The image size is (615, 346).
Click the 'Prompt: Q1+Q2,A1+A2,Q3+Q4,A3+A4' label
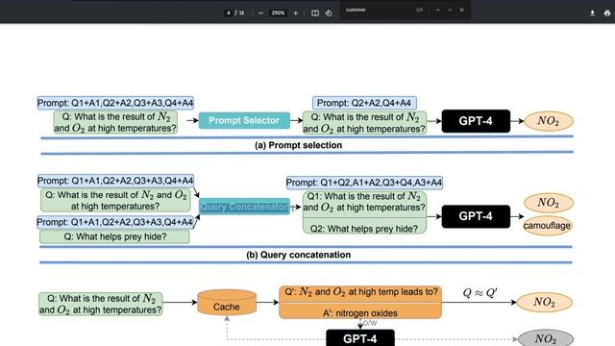point(364,183)
